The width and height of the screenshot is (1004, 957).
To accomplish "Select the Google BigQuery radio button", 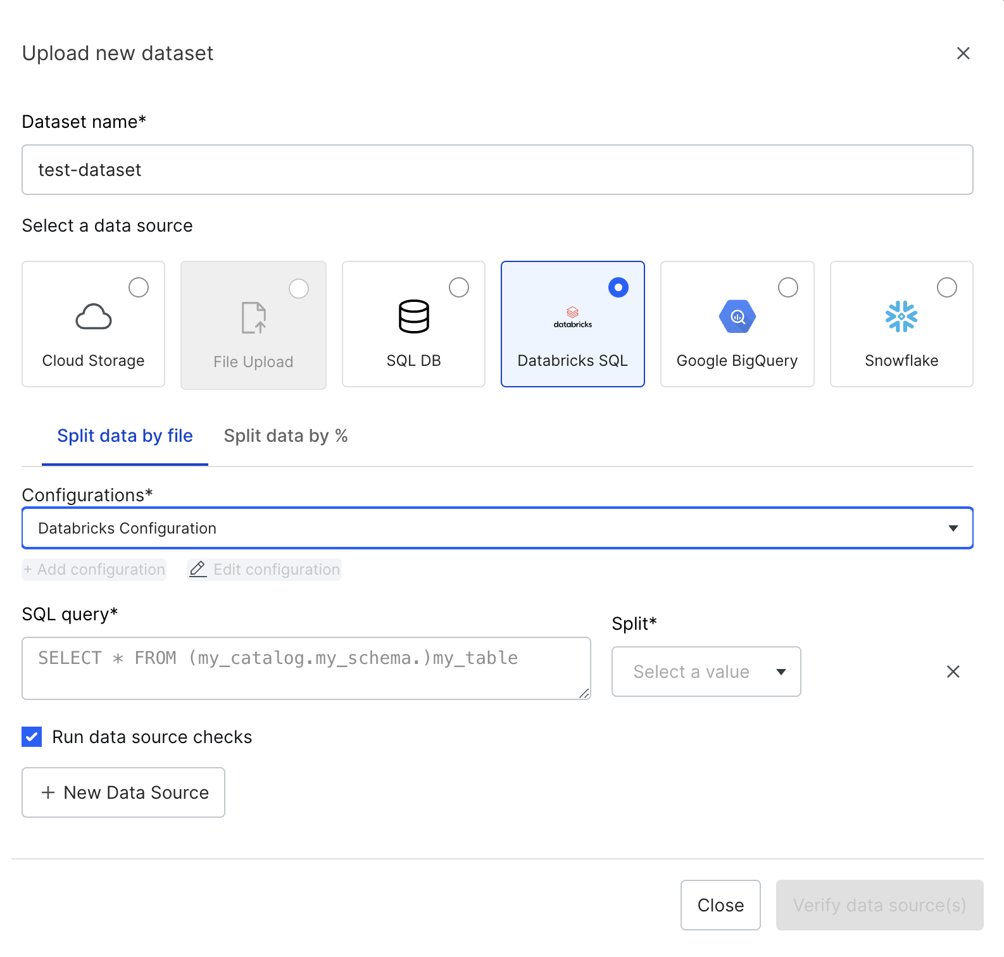I will point(788,287).
